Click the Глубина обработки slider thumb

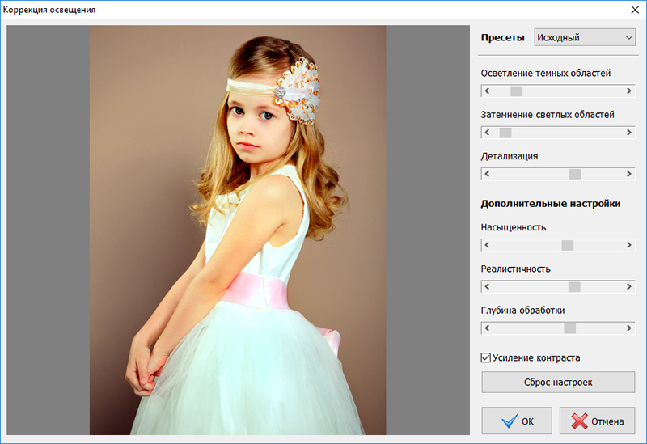coord(570,328)
